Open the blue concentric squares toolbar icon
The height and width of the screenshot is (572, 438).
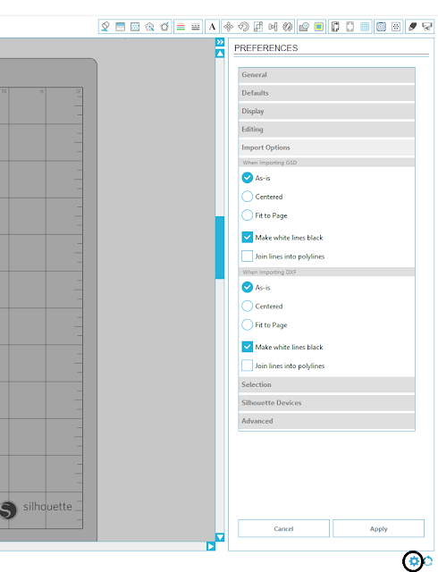click(x=381, y=27)
